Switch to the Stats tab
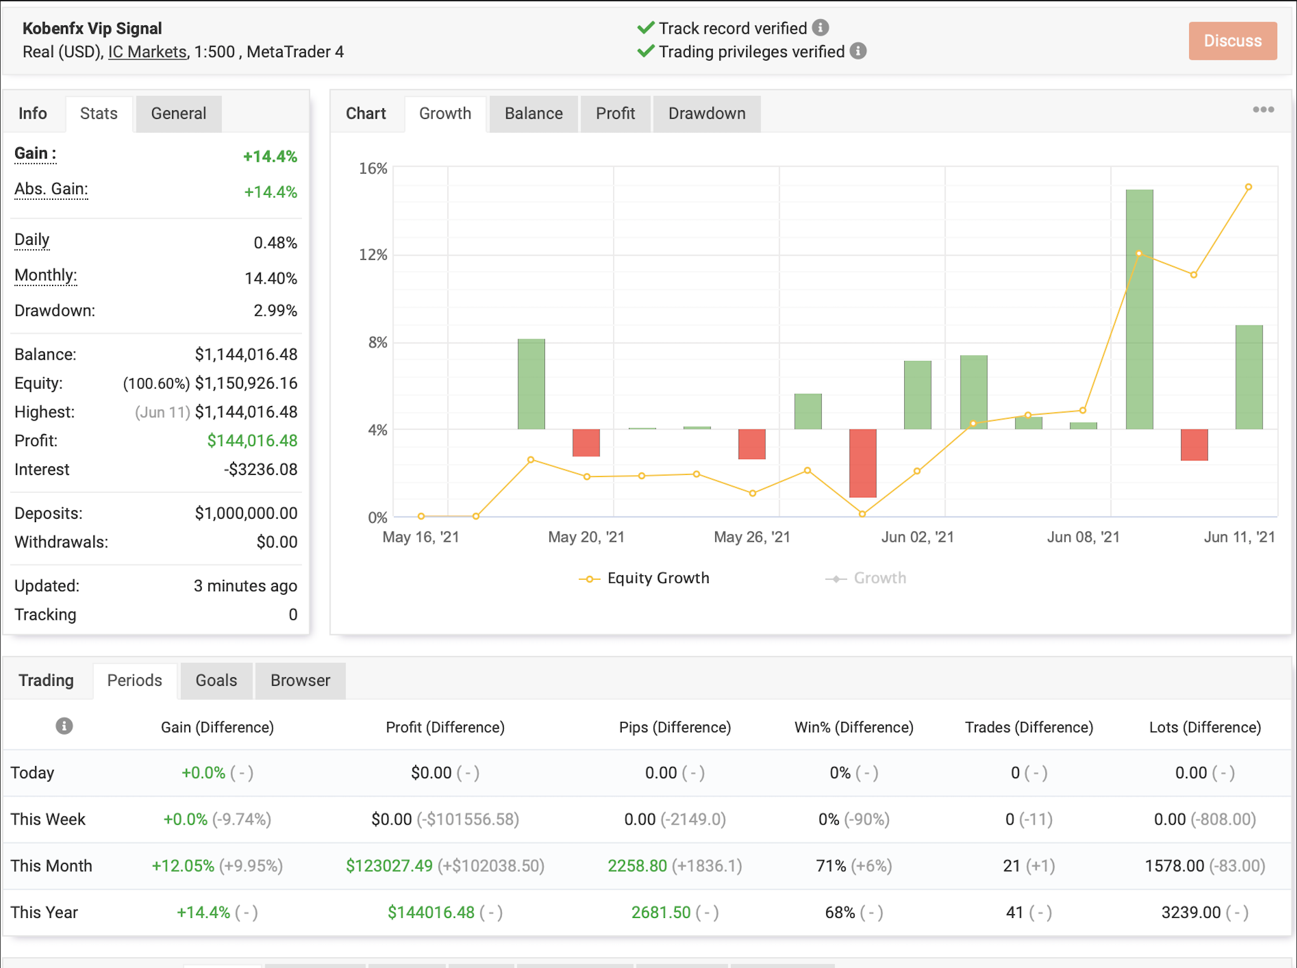The image size is (1297, 968). (x=99, y=114)
